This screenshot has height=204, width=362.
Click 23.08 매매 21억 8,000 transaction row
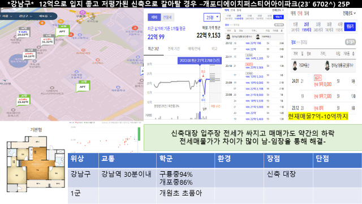point(255,95)
